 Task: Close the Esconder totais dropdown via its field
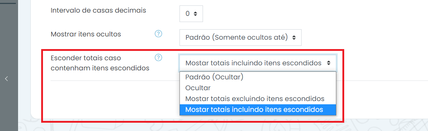258,63
